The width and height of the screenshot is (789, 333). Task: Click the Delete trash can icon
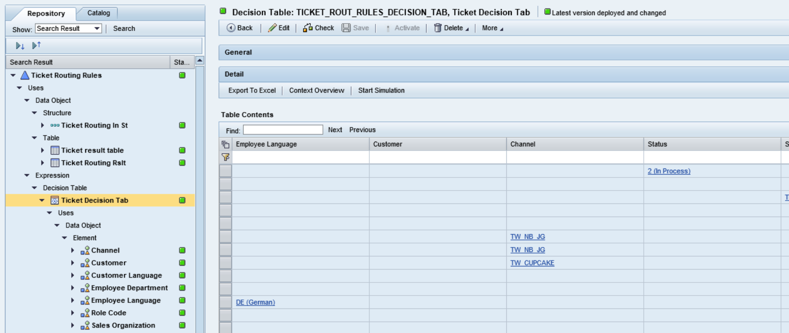[x=438, y=28]
